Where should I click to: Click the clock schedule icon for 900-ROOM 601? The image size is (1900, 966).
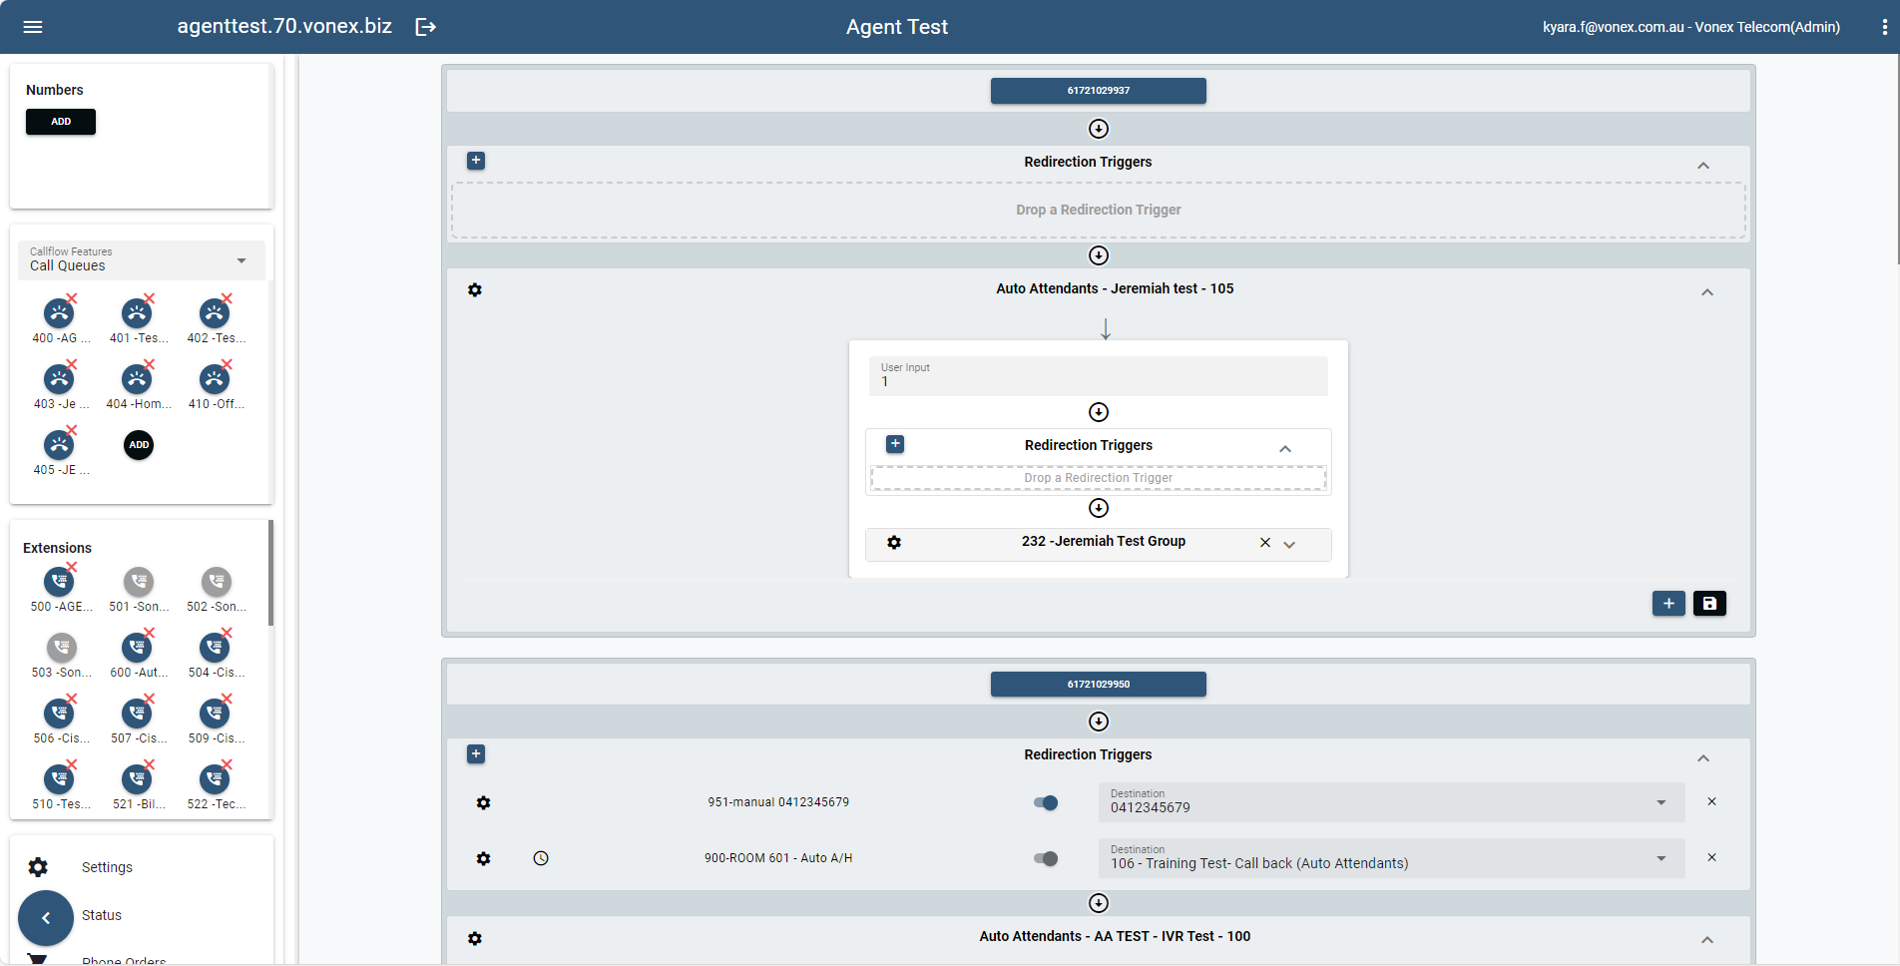pyautogui.click(x=541, y=858)
